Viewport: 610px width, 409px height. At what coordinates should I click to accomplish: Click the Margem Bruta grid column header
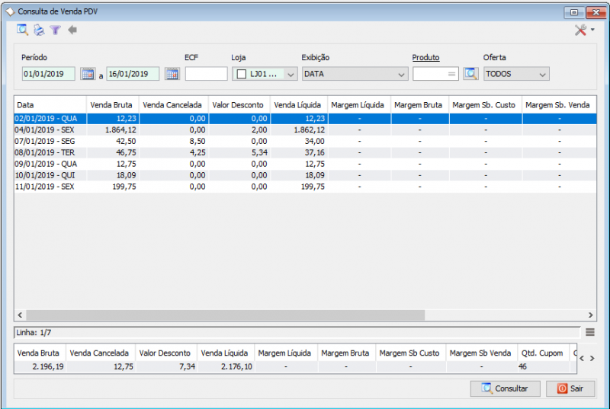[420, 105]
